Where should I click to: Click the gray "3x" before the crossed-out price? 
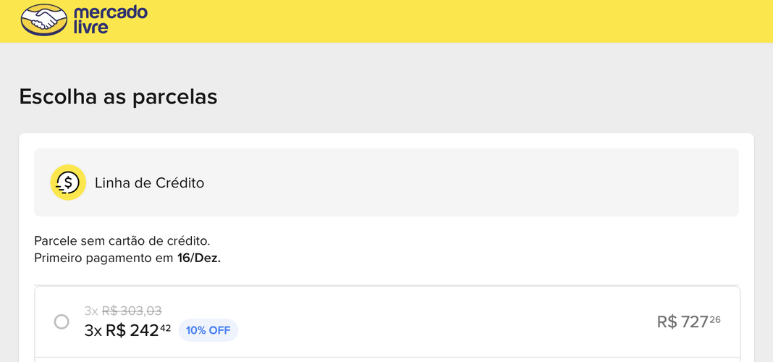(x=90, y=311)
